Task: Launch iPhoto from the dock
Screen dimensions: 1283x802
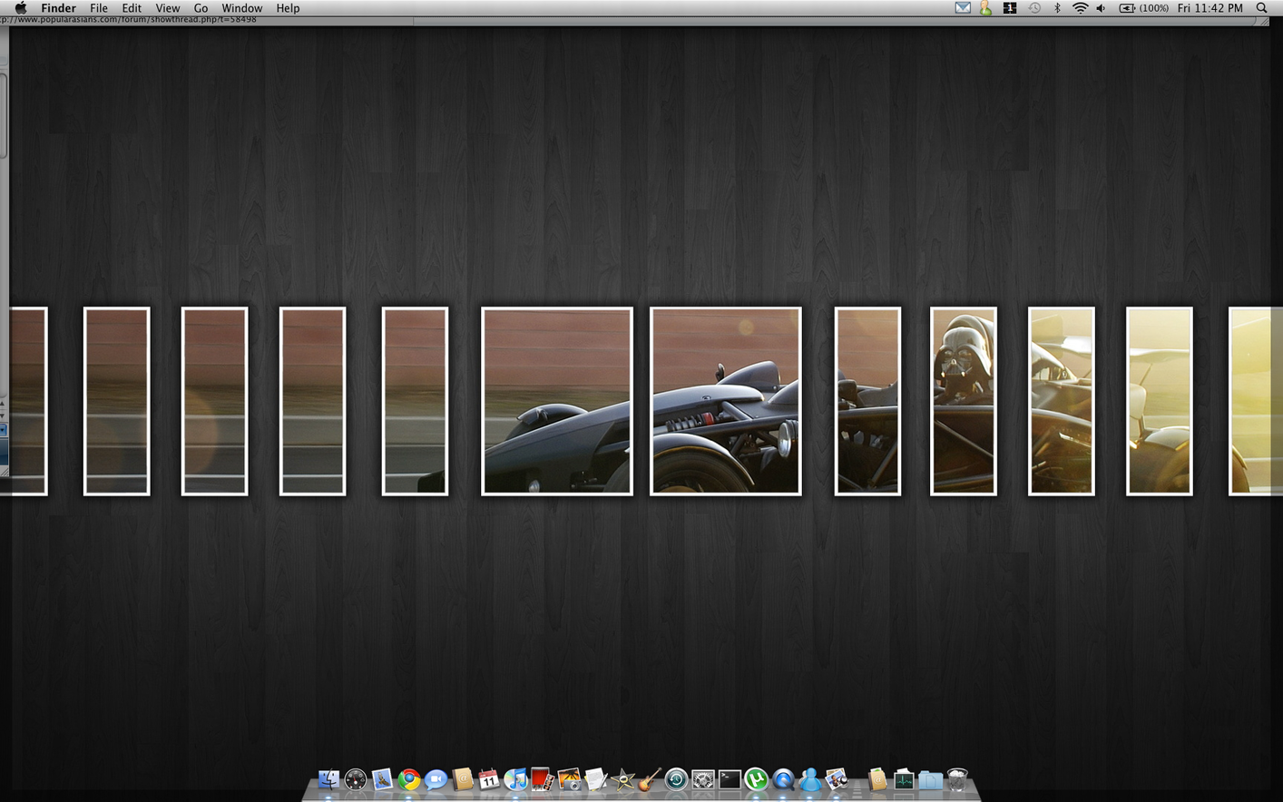Action: pos(569,778)
